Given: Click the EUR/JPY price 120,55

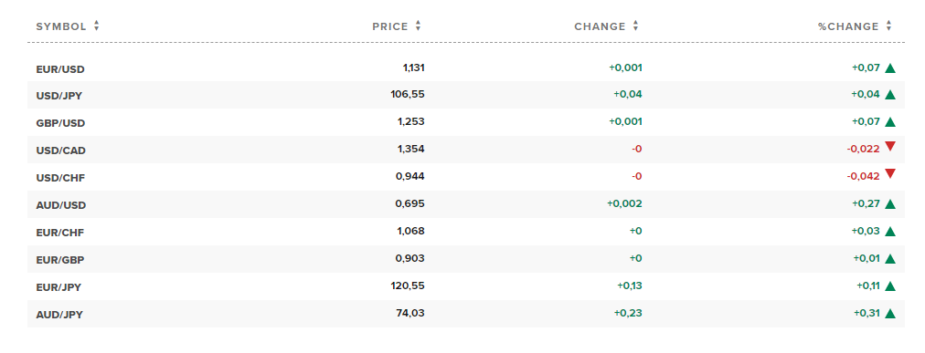Looking at the screenshot, I should 408,286.
